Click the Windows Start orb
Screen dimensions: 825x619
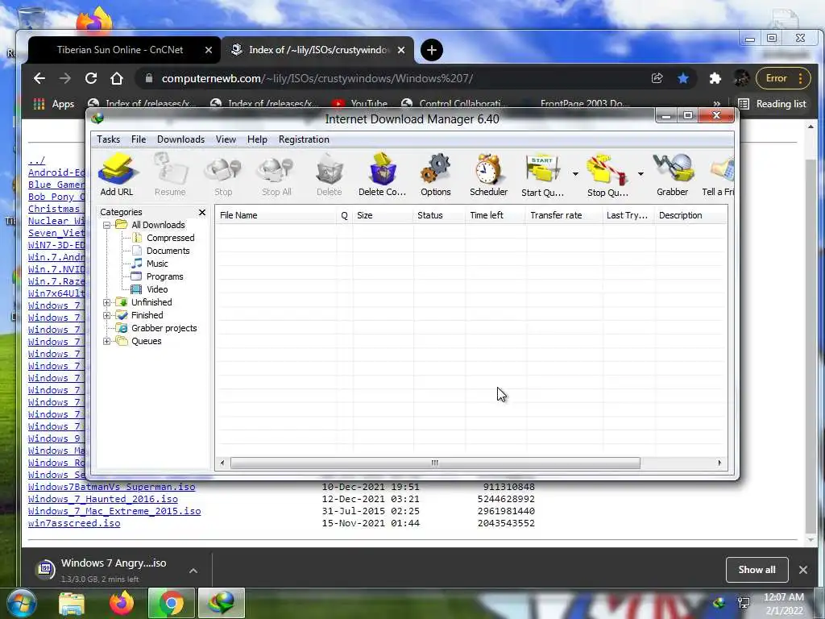tap(22, 603)
